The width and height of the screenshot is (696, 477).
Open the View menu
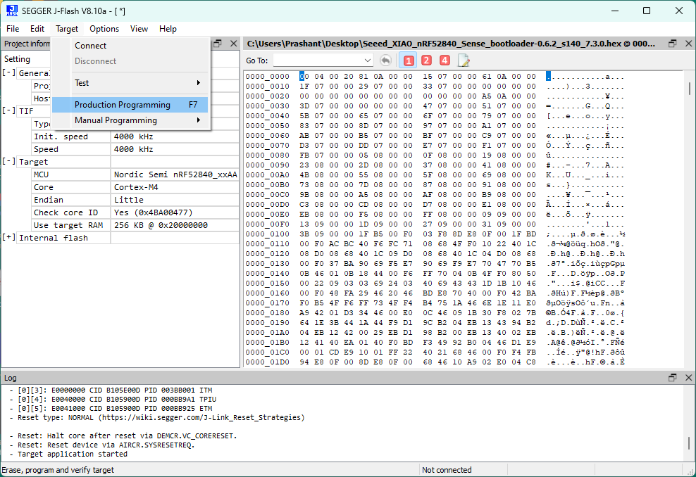click(x=139, y=29)
